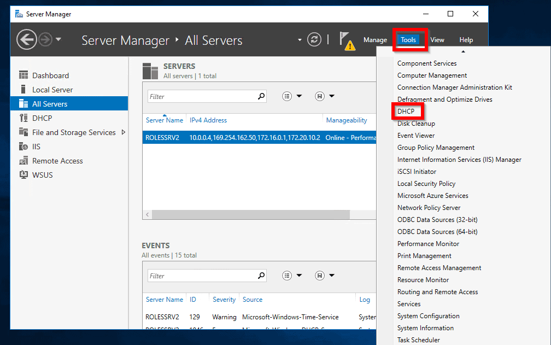The image size is (551, 345).
Task: Select File and Storage Services icon
Action: 24,132
